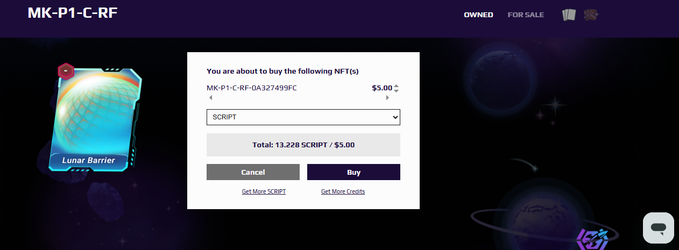Decrease price with the down arrow

tap(397, 90)
